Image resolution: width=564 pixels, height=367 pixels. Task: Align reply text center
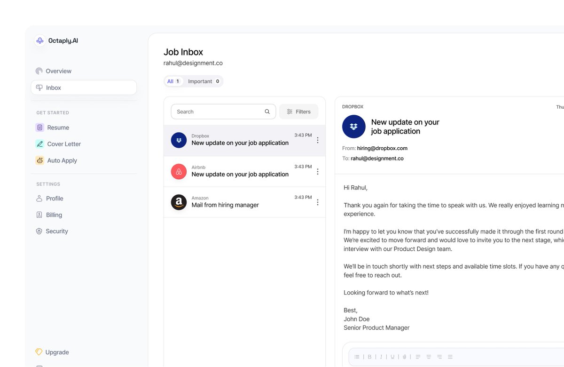click(429, 357)
